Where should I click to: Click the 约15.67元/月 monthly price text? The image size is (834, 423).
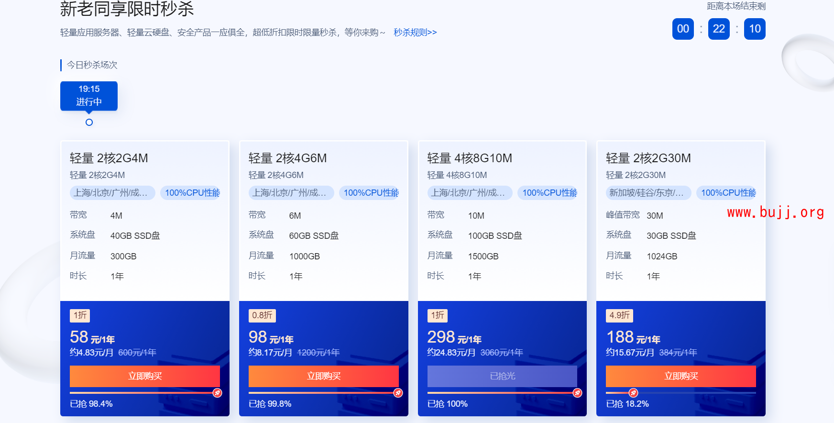(x=630, y=353)
